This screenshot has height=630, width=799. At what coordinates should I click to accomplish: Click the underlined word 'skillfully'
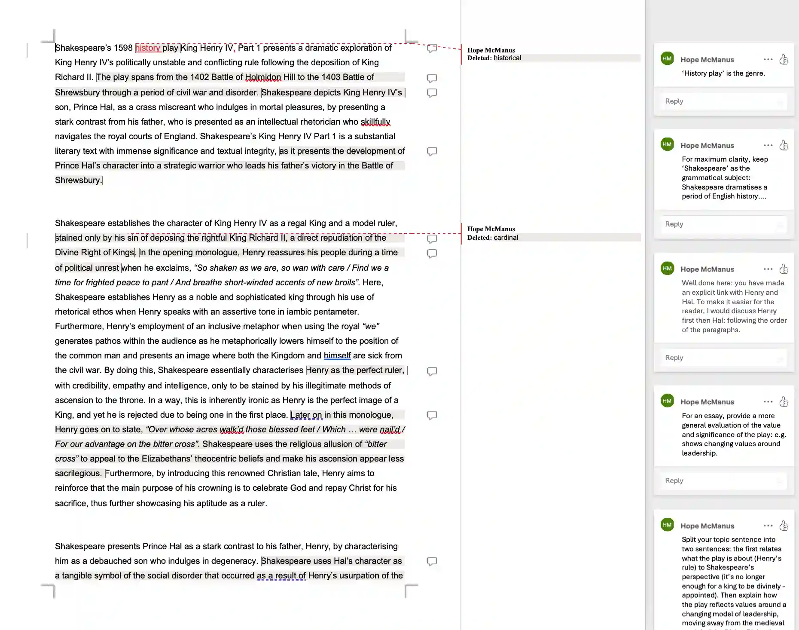pos(375,122)
